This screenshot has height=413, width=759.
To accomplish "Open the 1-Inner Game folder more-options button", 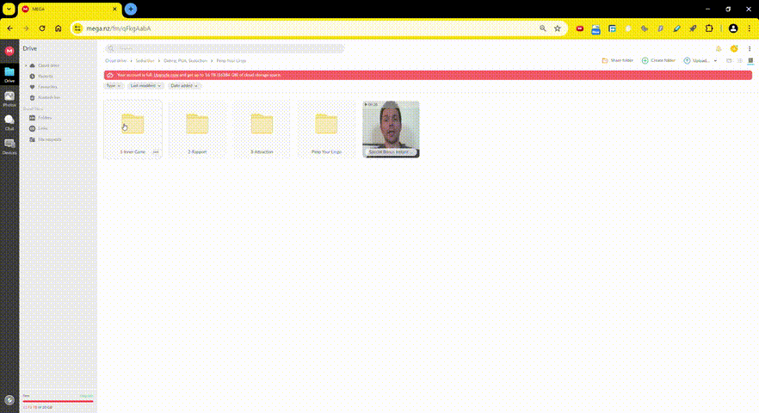I will click(x=156, y=152).
